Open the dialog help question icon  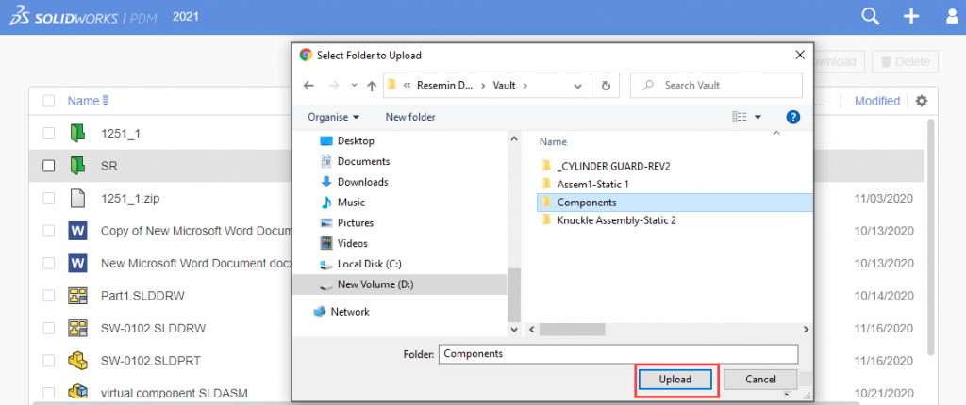click(793, 117)
